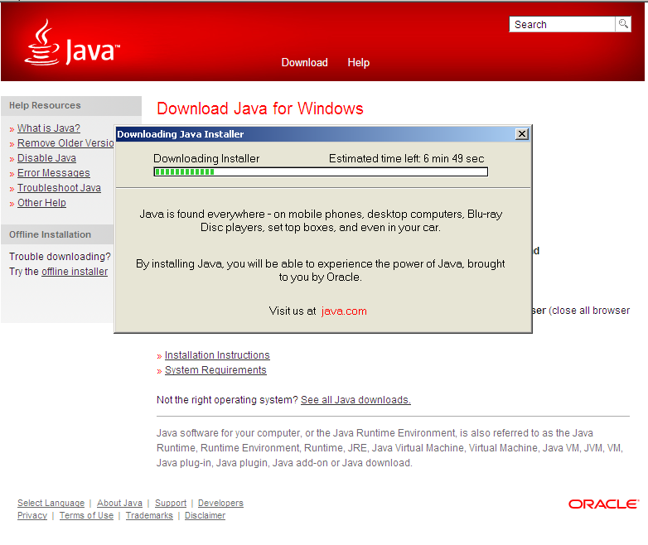648x545 pixels.
Task: Open the Download menu item
Action: point(305,62)
